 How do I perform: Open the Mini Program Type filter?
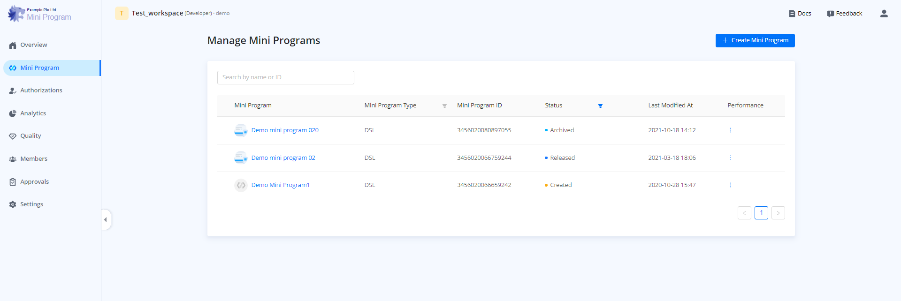[444, 106]
